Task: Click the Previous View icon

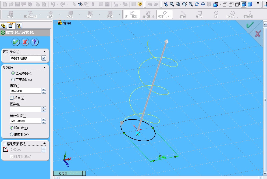Action: click(166, 4)
